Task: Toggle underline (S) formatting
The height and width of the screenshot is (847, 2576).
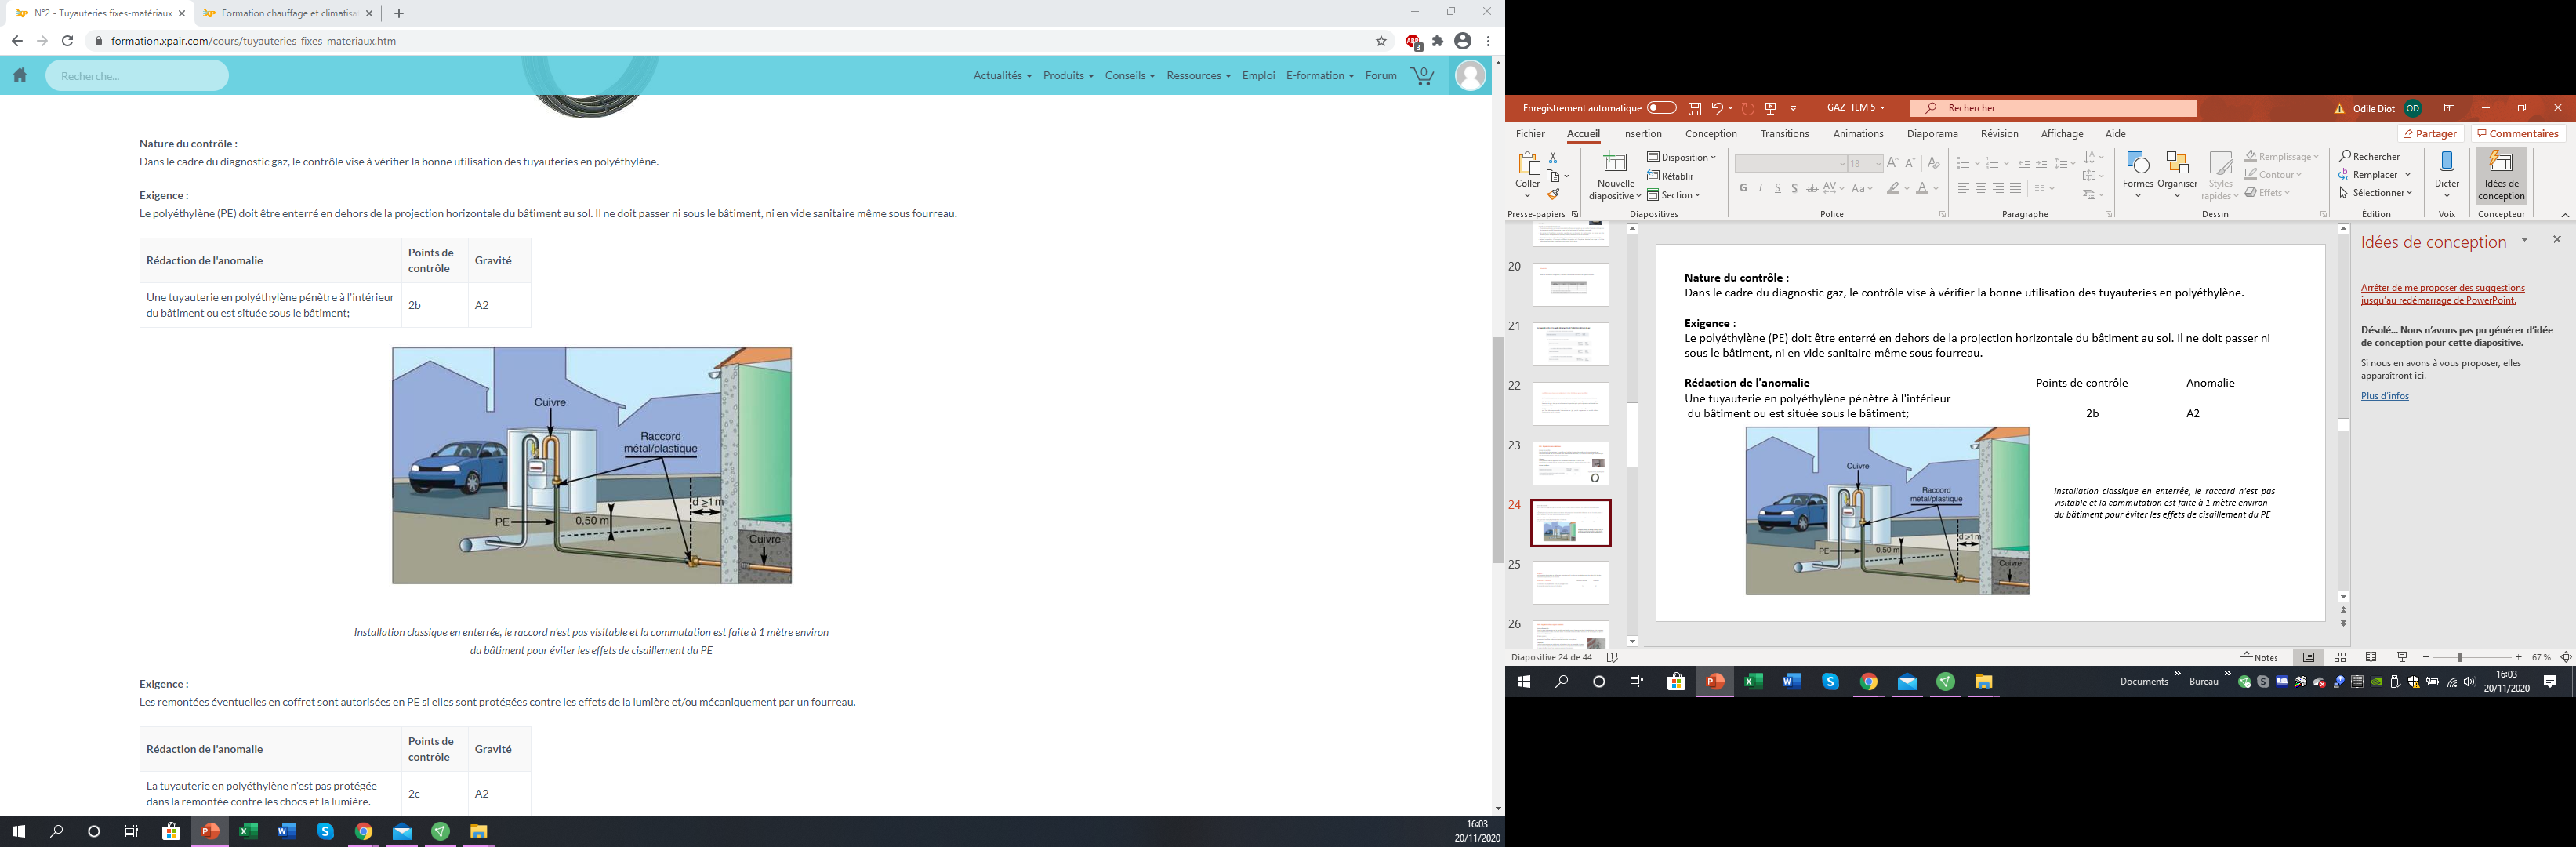Action: (1778, 188)
